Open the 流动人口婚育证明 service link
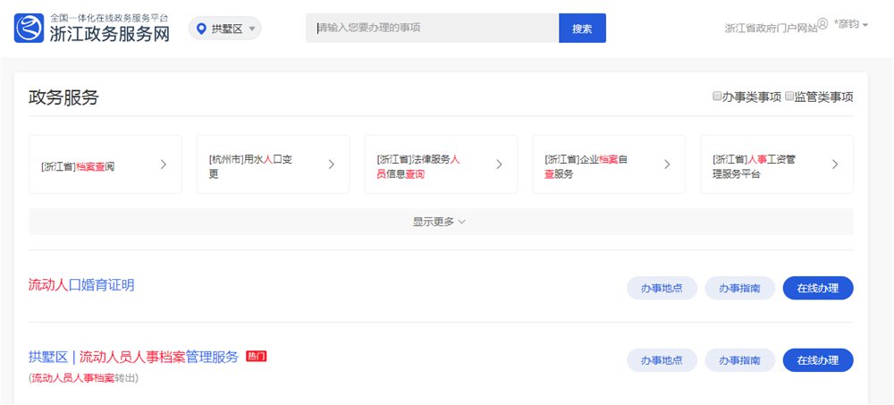Viewport: 894px width, 405px height. 81,285
